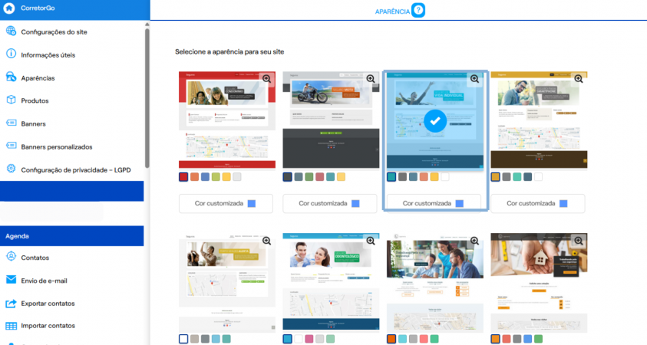Click the Produtos cube icon

point(12,100)
